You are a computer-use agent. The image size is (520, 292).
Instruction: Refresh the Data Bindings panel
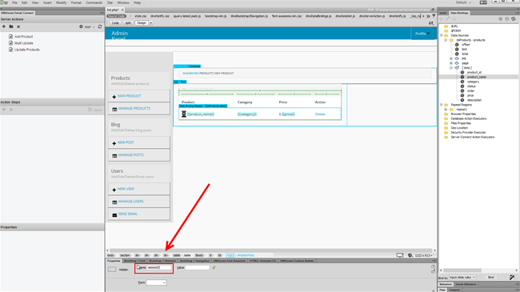[x=514, y=19]
